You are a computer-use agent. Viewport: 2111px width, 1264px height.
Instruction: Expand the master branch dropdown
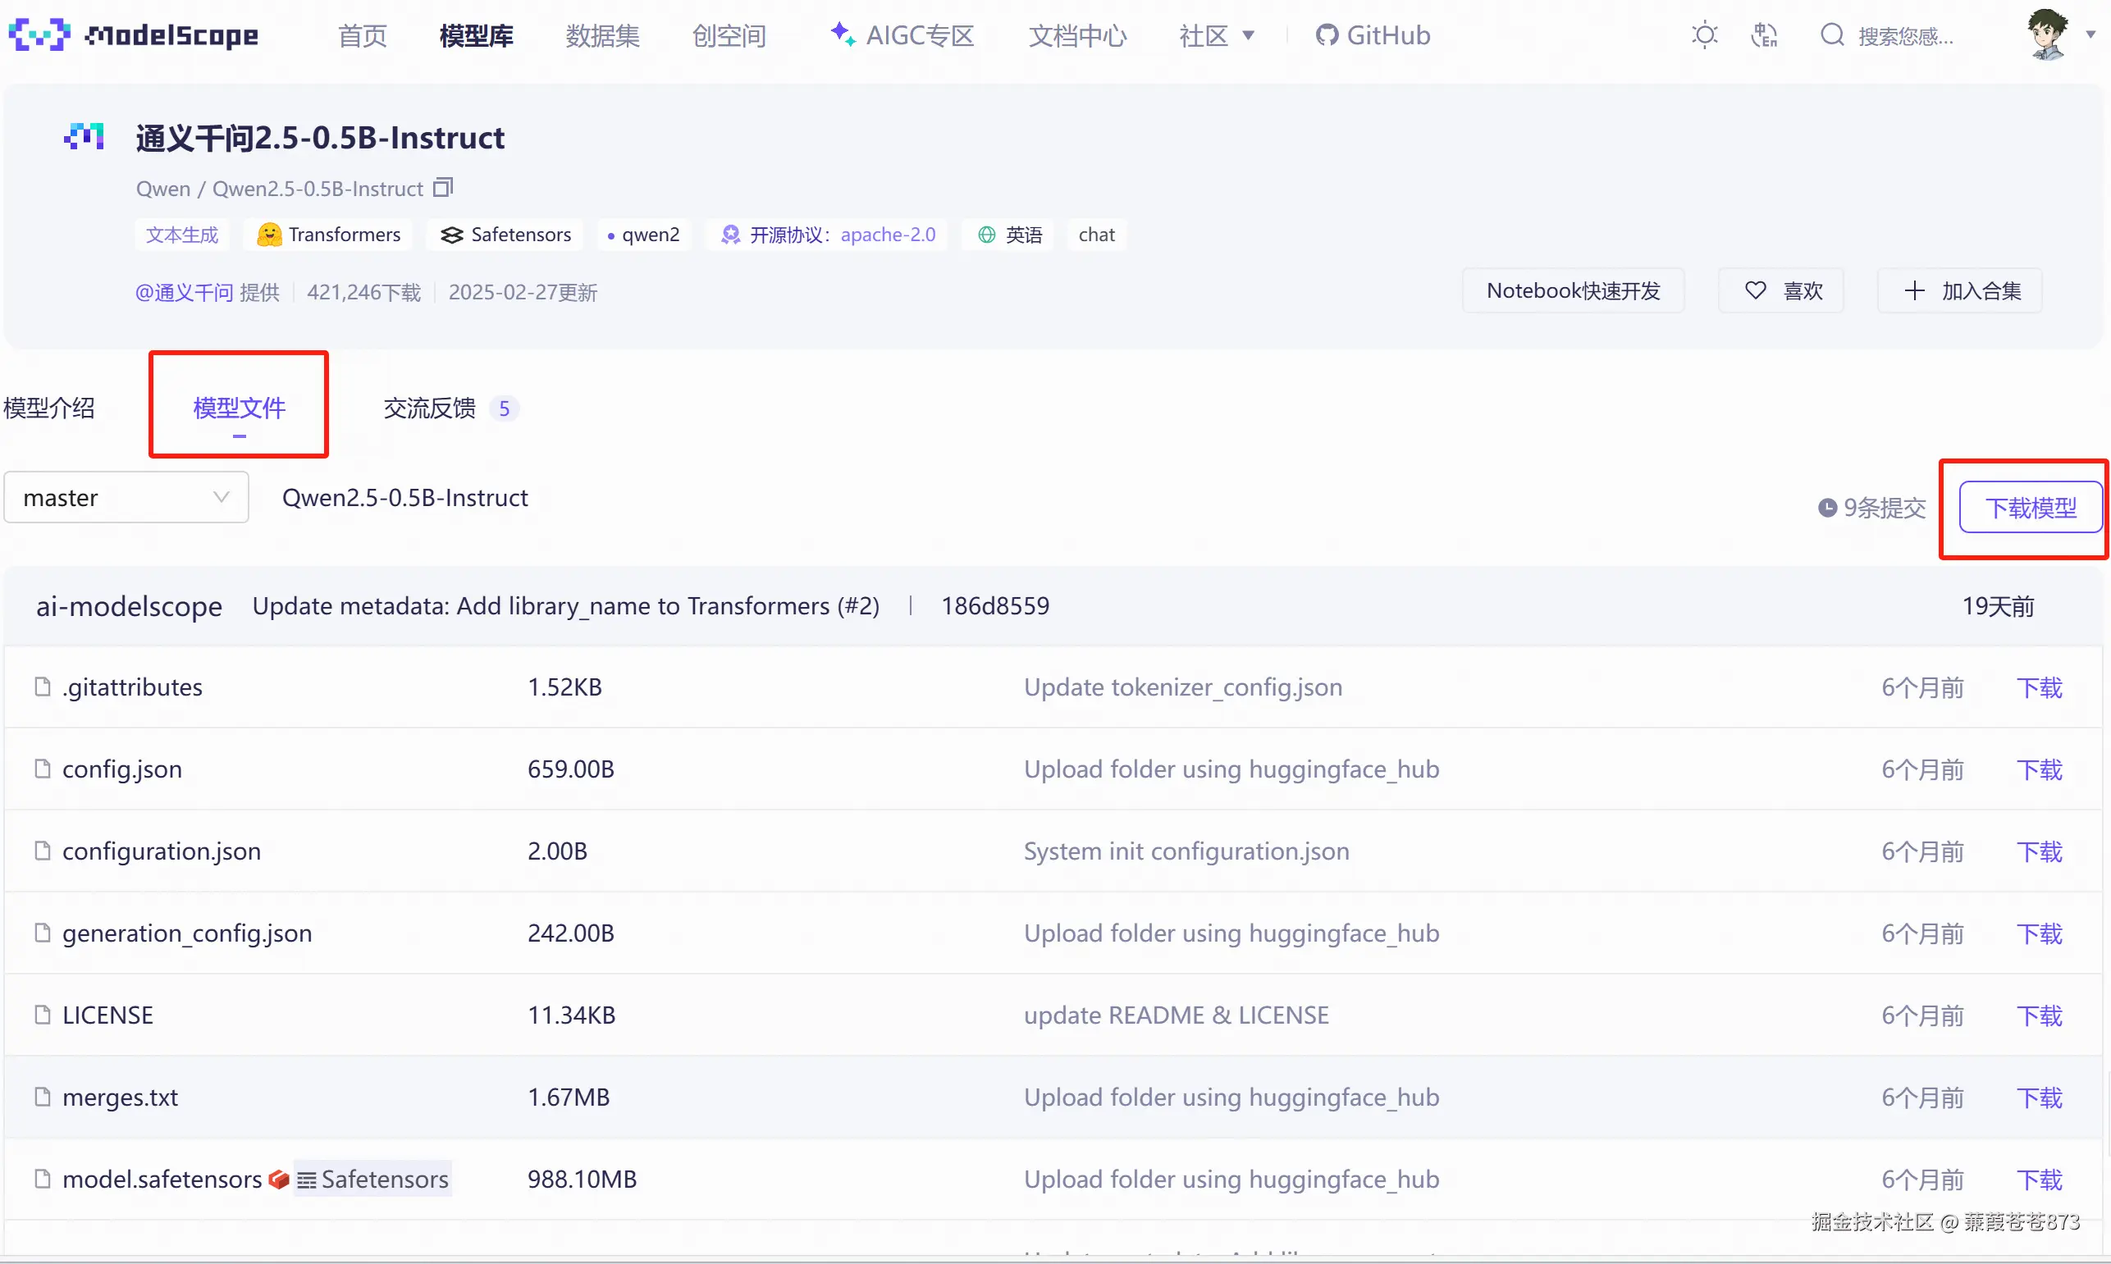pyautogui.click(x=126, y=497)
